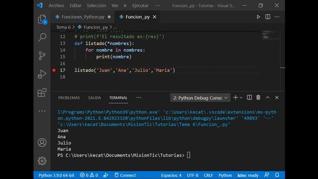Viewport: 318px width, 179px height.
Task: Switch to the PROBLEMAS panel tab
Action: 69,98
